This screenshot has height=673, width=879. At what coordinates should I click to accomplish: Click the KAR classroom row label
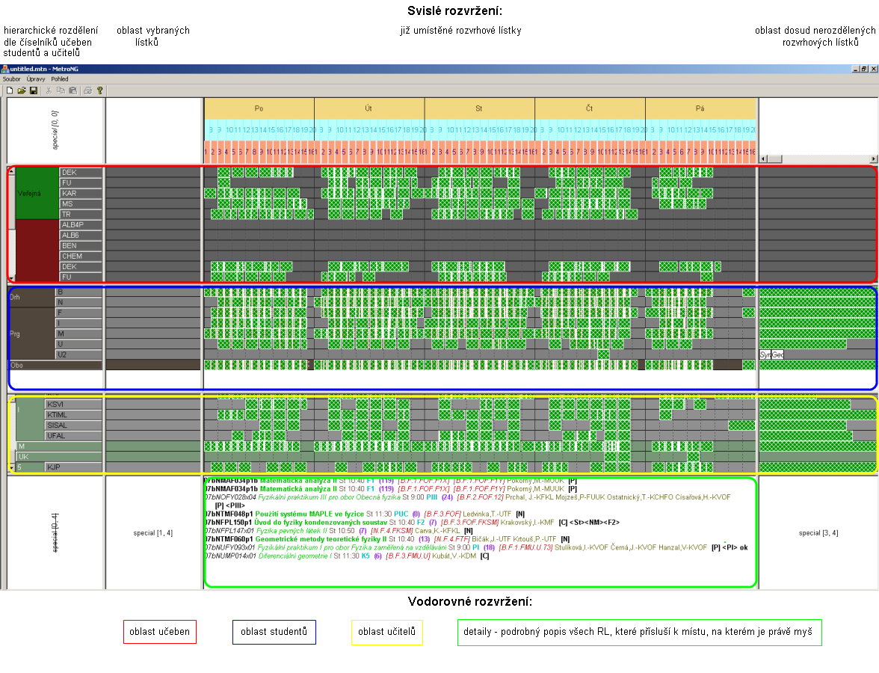coord(79,194)
